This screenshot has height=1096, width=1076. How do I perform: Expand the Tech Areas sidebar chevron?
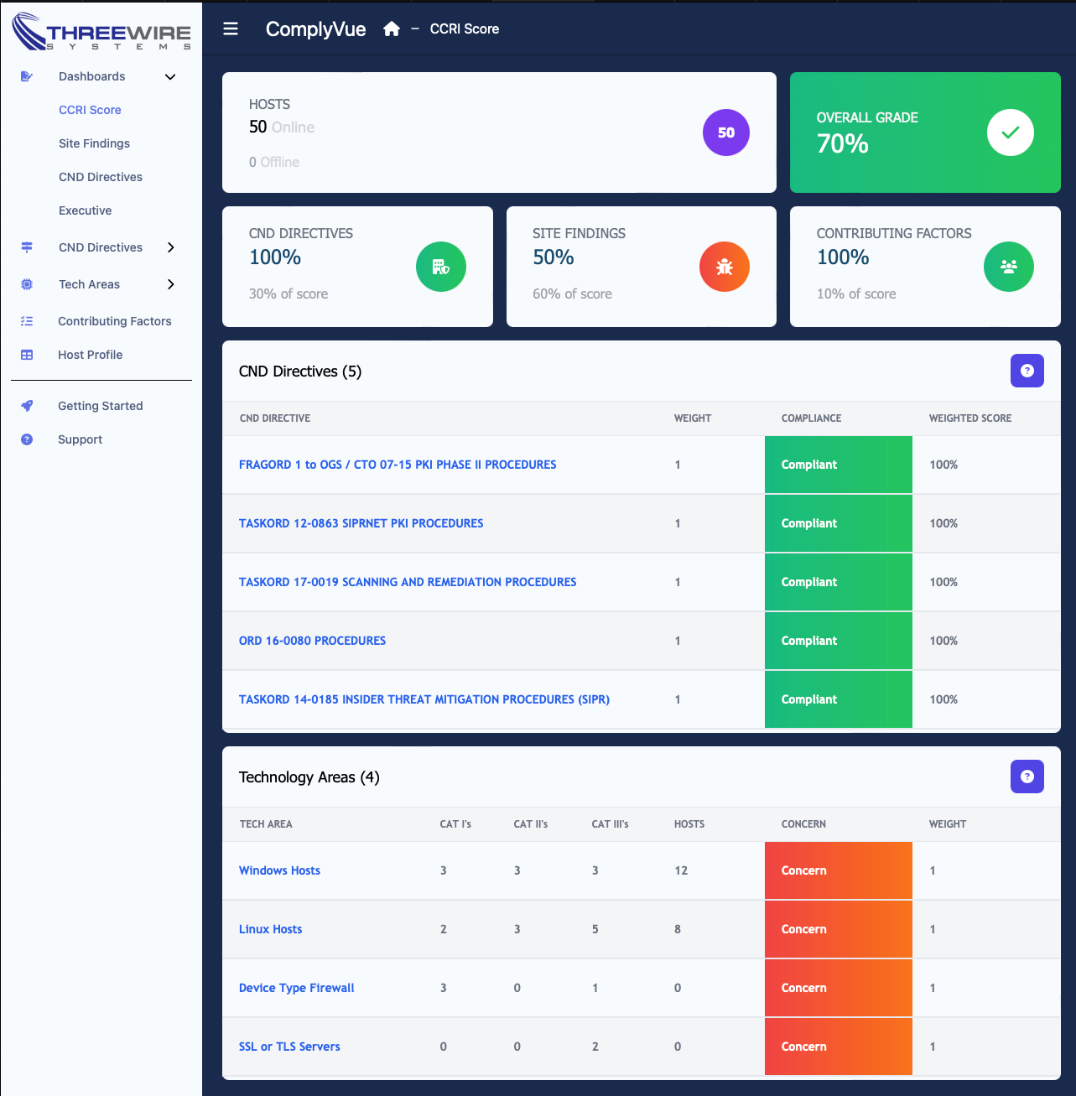click(170, 284)
